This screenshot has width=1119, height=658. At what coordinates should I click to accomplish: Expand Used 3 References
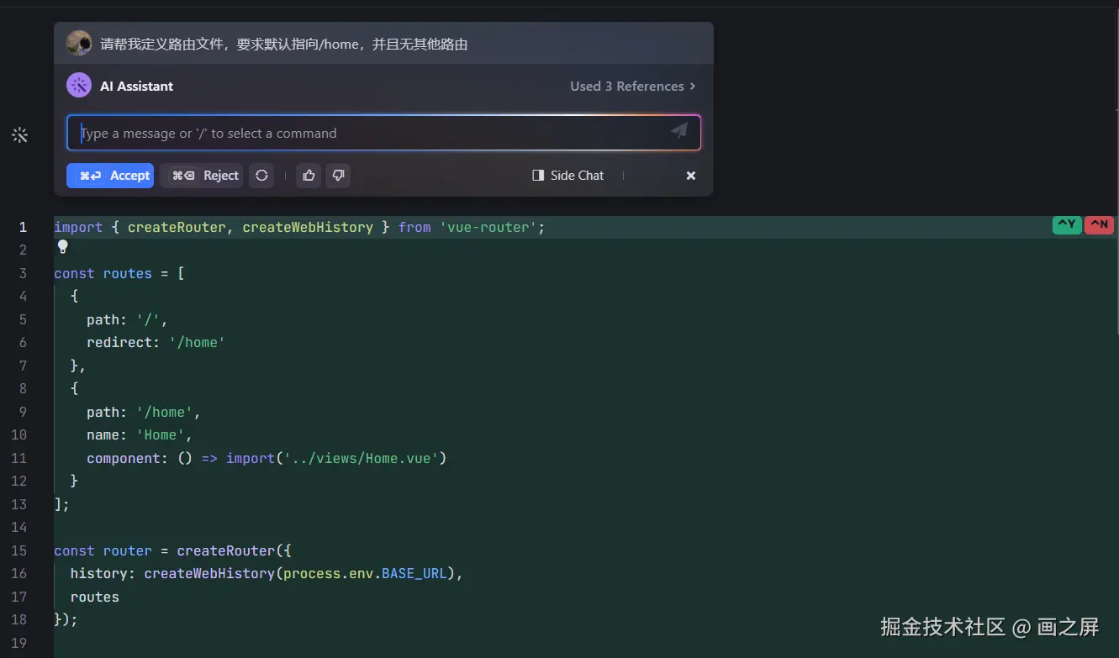pos(633,86)
